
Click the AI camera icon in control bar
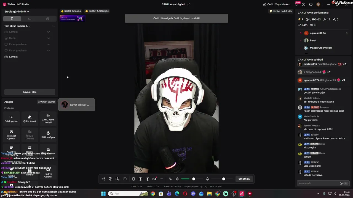(117, 179)
